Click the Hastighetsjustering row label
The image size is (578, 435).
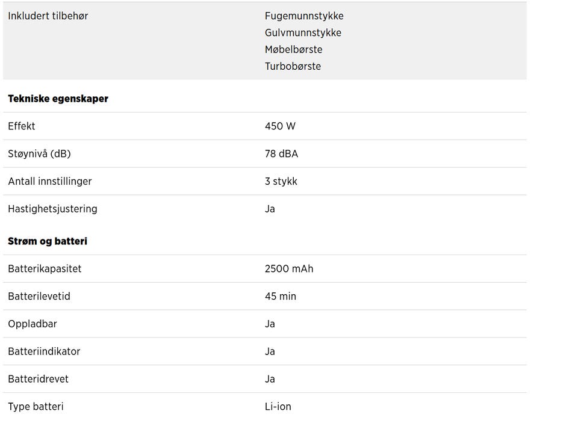click(x=52, y=209)
